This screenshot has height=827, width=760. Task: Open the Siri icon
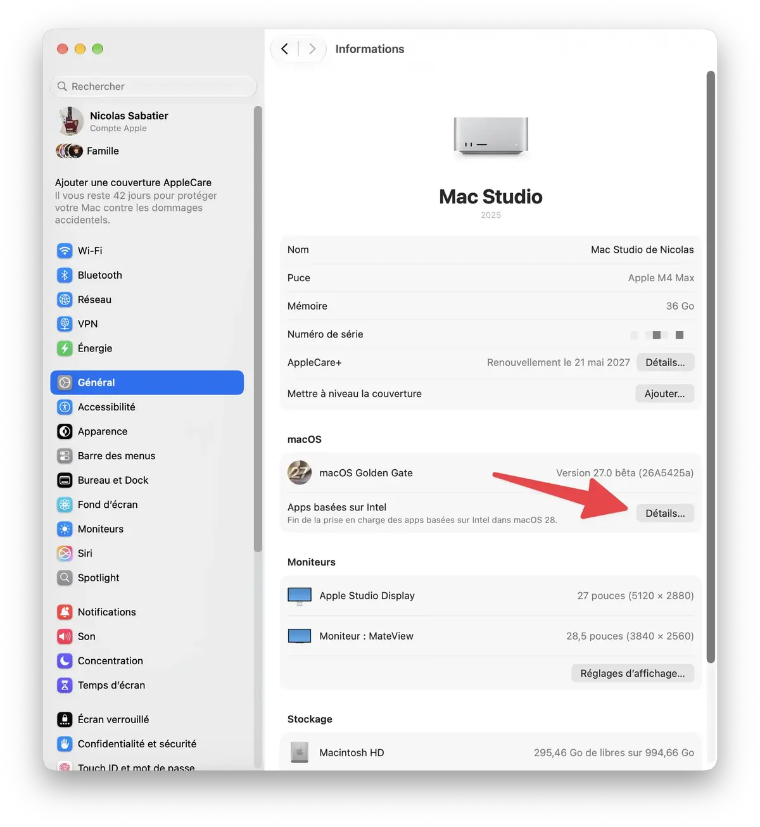(65, 553)
